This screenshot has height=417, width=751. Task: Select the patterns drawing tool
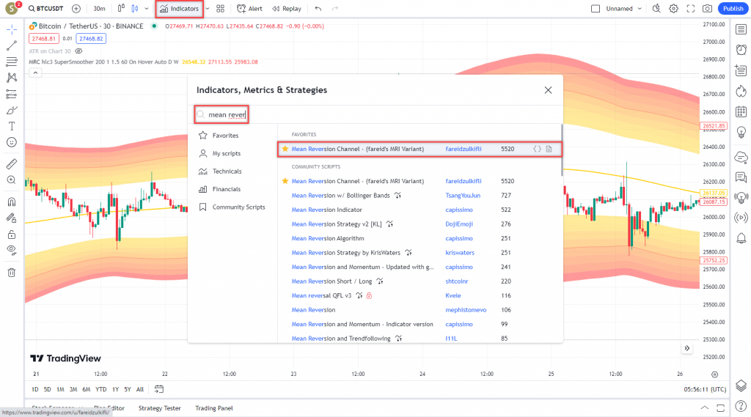12,78
